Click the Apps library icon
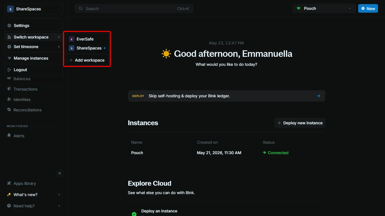The image size is (385, 216). tap(9, 183)
